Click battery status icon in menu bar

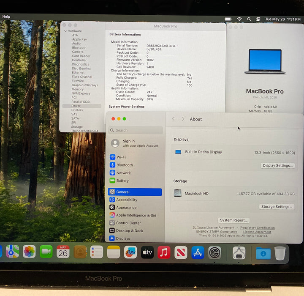(228, 19)
